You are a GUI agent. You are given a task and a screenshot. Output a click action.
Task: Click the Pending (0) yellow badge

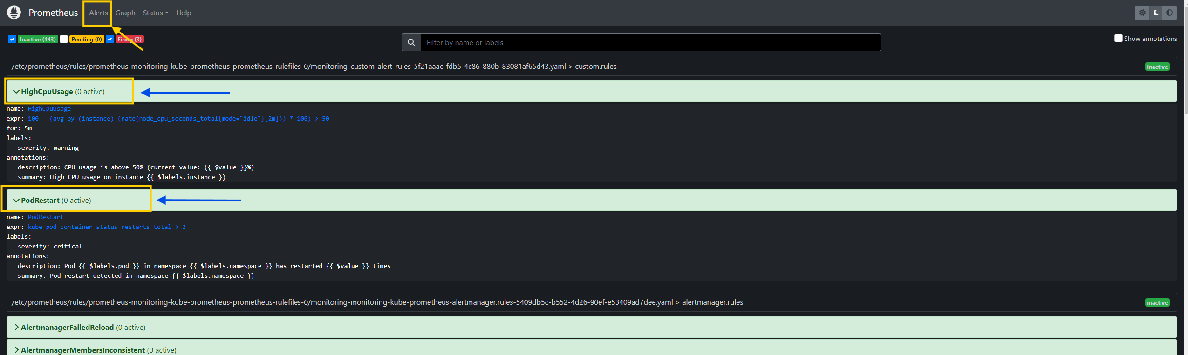[x=87, y=40]
